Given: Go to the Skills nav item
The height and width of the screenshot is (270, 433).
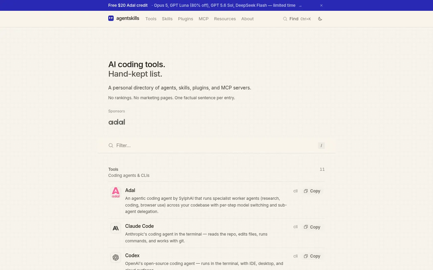Looking at the screenshot, I should [x=167, y=19].
